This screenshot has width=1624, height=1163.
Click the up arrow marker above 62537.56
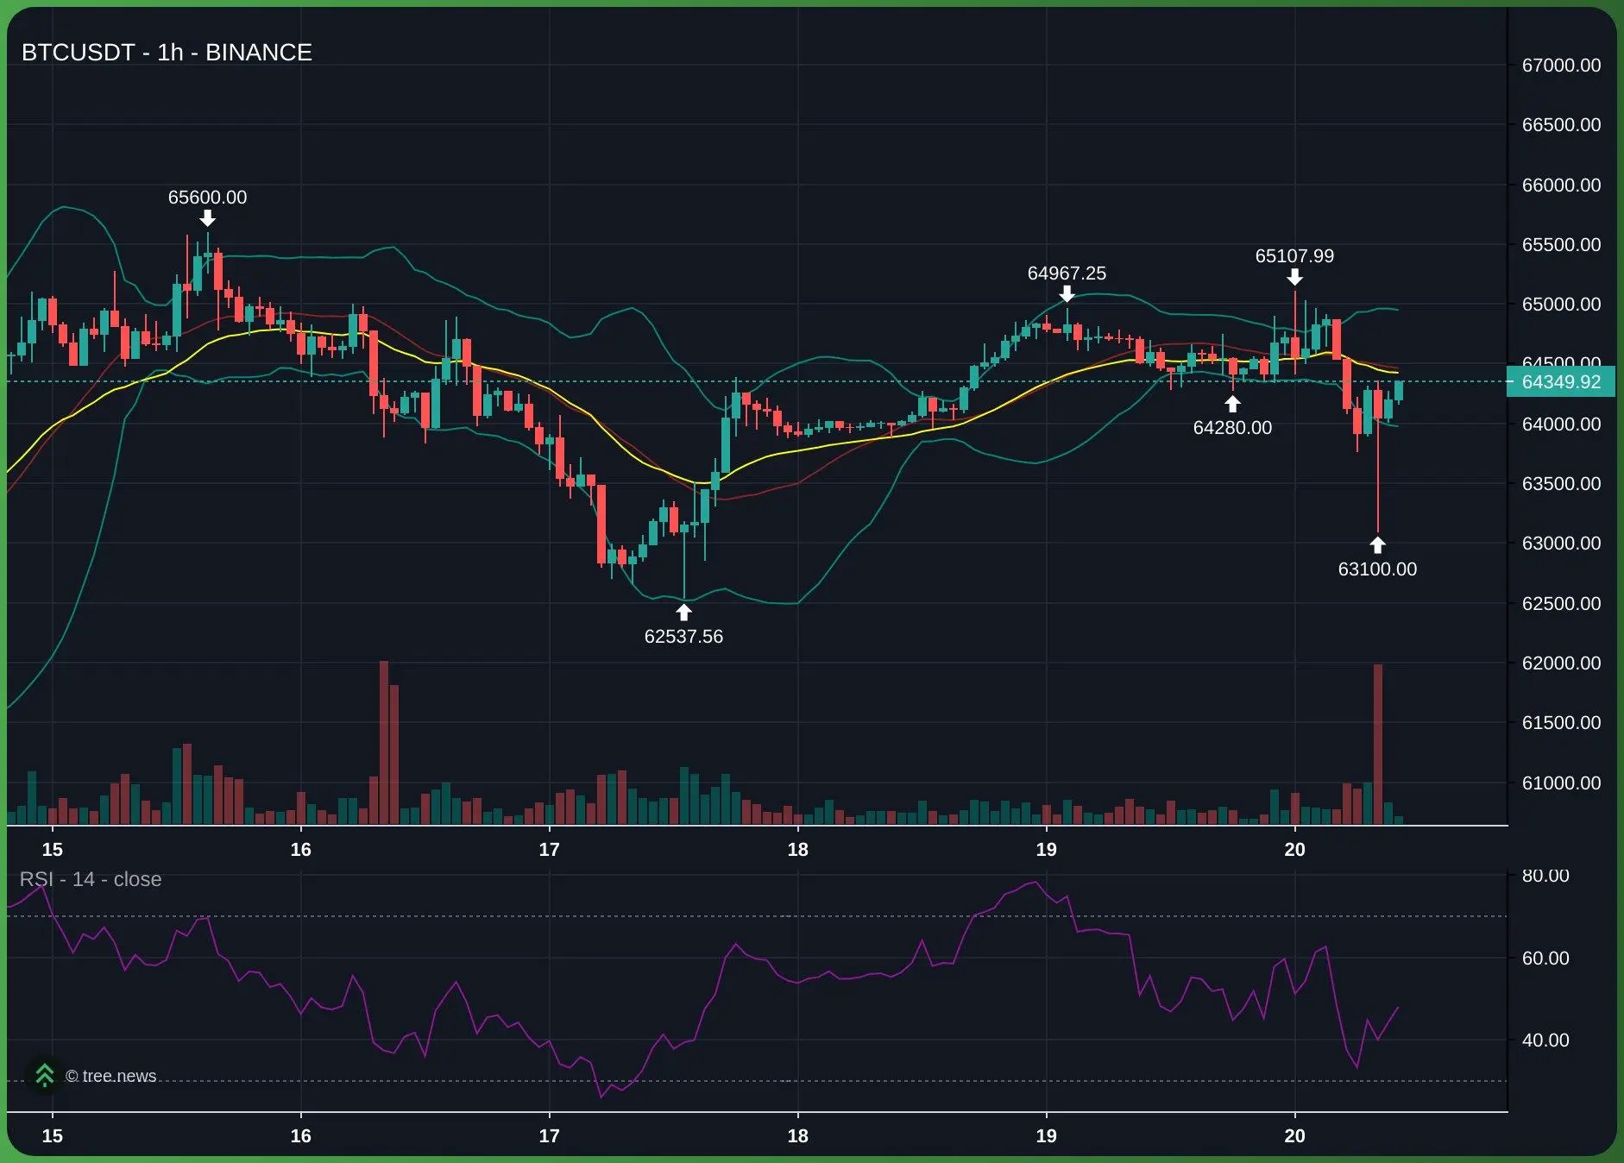(683, 613)
